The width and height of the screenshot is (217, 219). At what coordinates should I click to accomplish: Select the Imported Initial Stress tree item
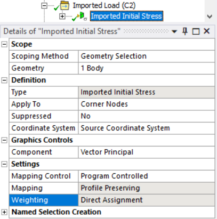126,16
